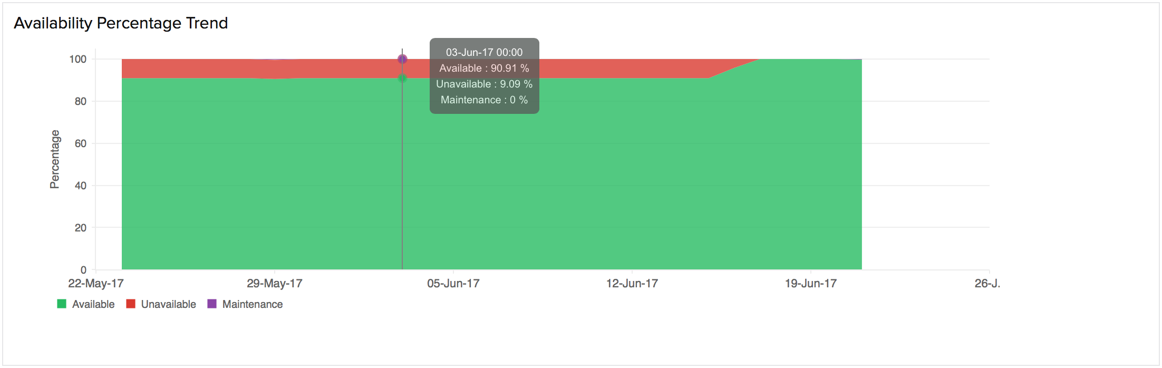Click the Percentage y-axis title
The width and height of the screenshot is (1162, 368).
pyautogui.click(x=55, y=159)
